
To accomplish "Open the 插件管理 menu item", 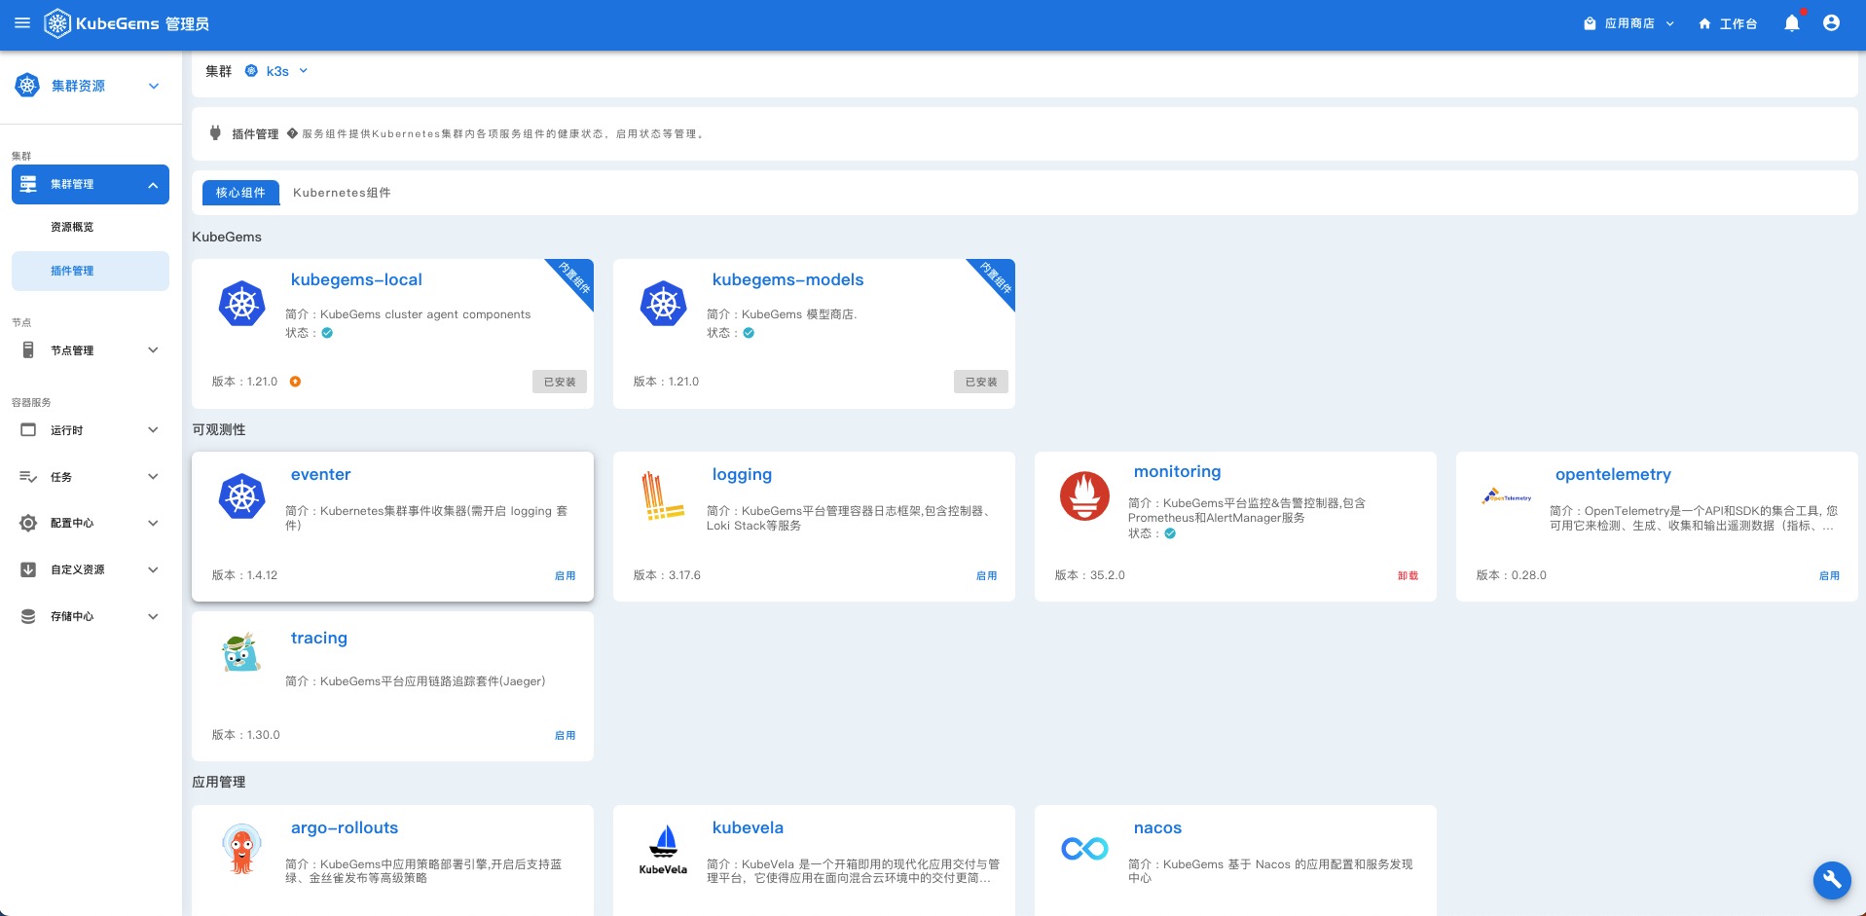I will 91,271.
